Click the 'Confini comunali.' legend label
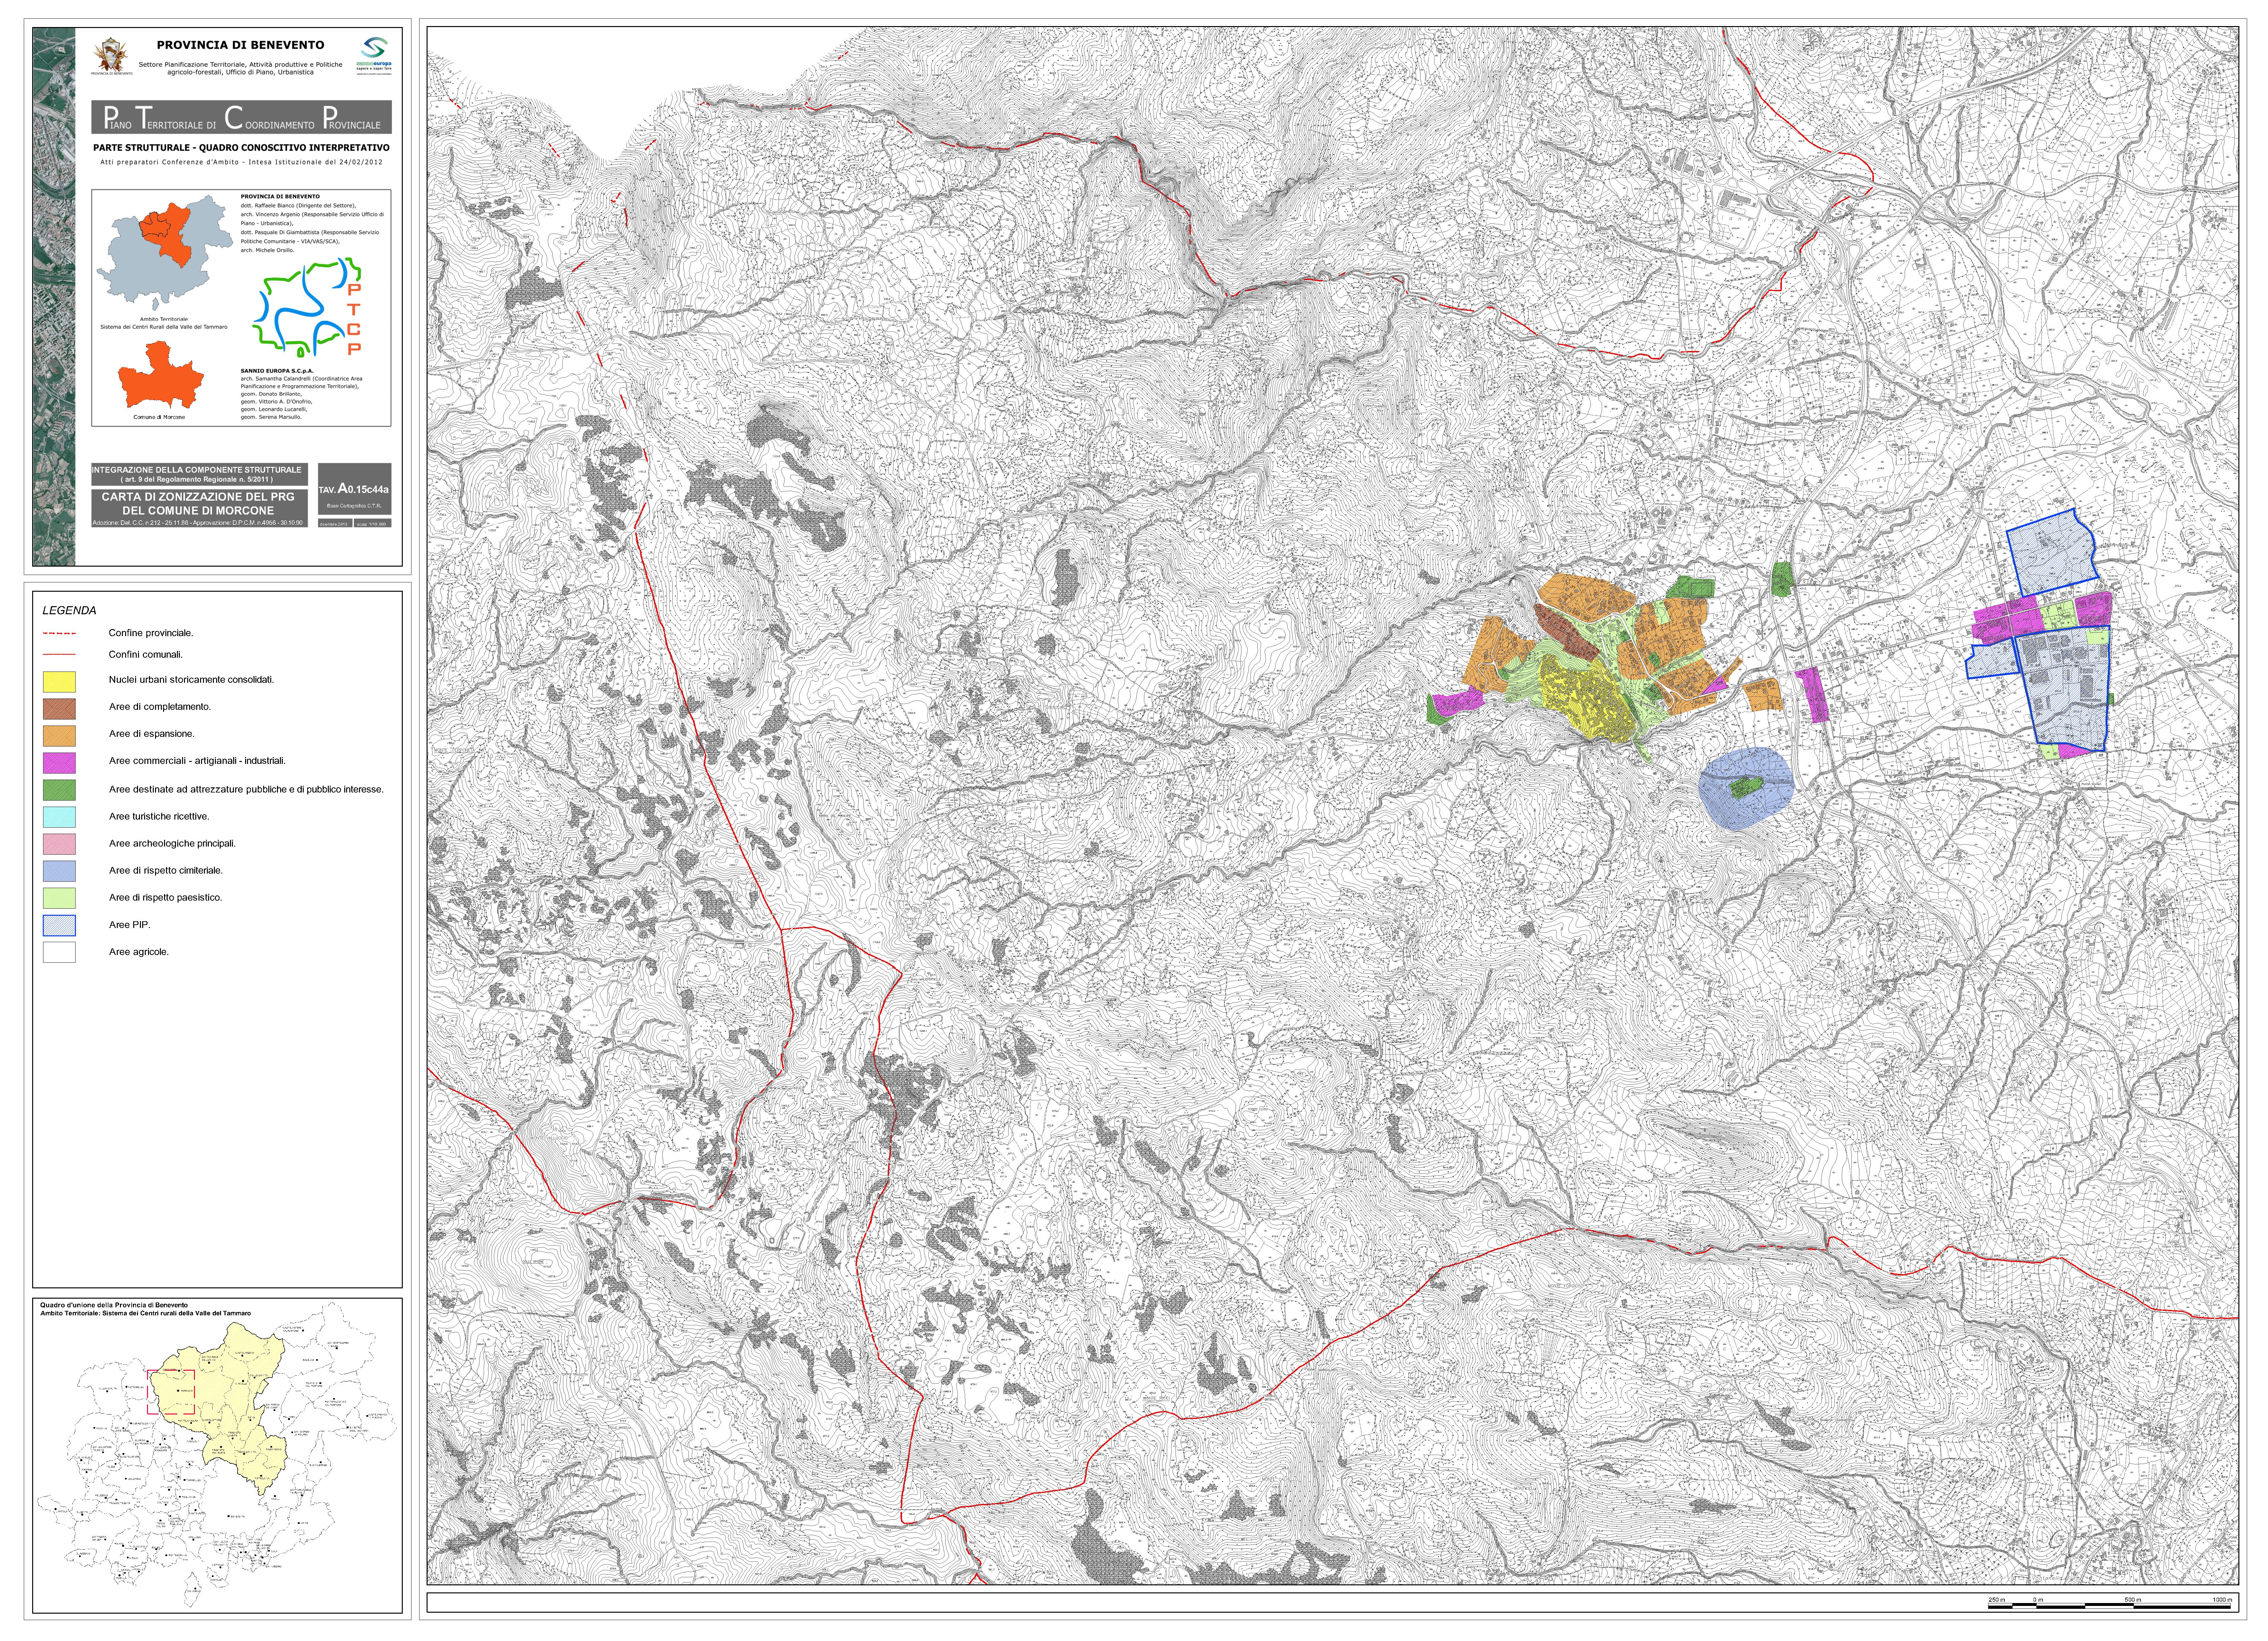This screenshot has width=2268, height=1641. (146, 655)
